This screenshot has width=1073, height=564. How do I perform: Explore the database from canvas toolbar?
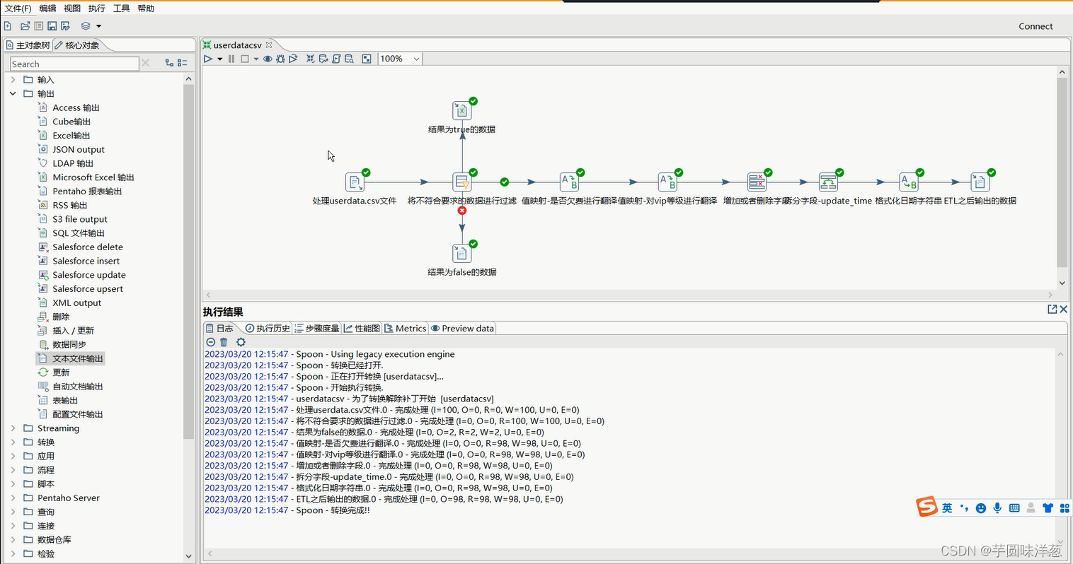(x=349, y=59)
